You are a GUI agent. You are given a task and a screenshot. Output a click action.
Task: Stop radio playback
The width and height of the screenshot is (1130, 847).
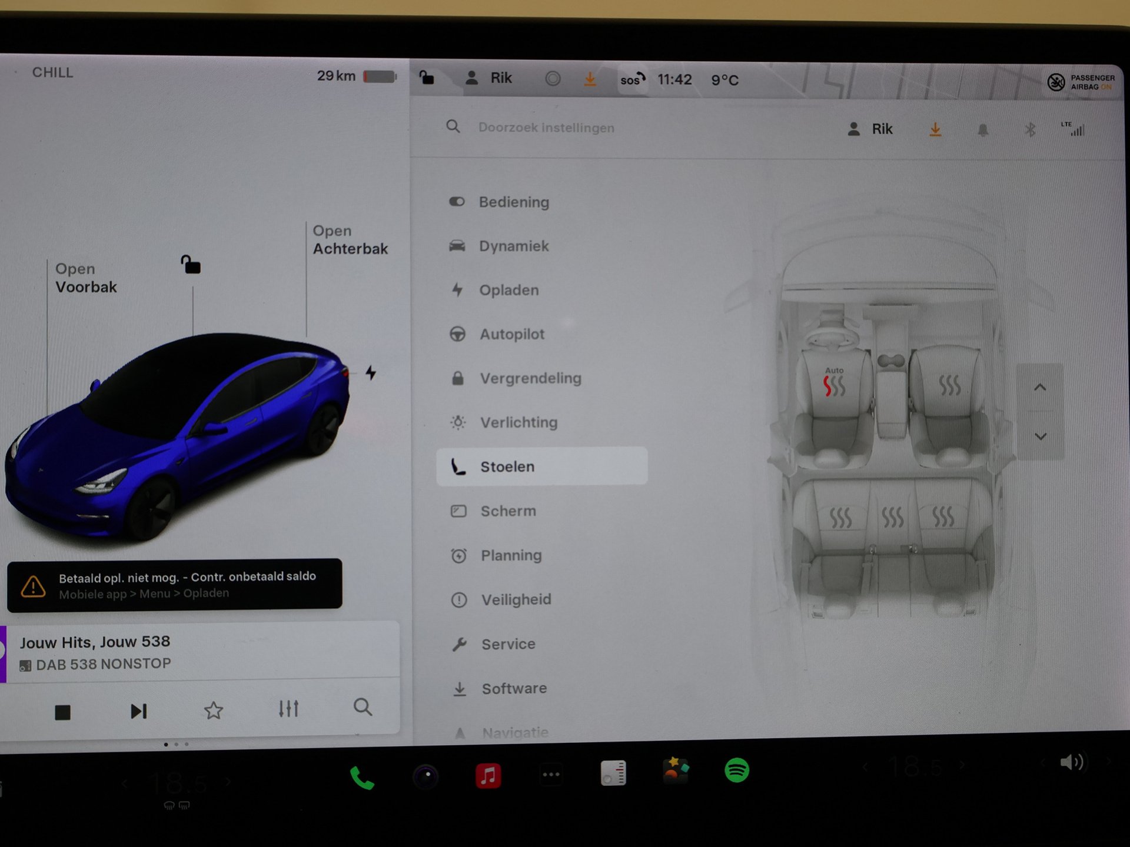[63, 712]
